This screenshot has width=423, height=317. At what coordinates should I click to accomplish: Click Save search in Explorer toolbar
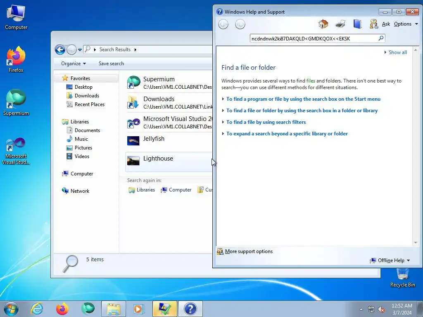tap(111, 64)
